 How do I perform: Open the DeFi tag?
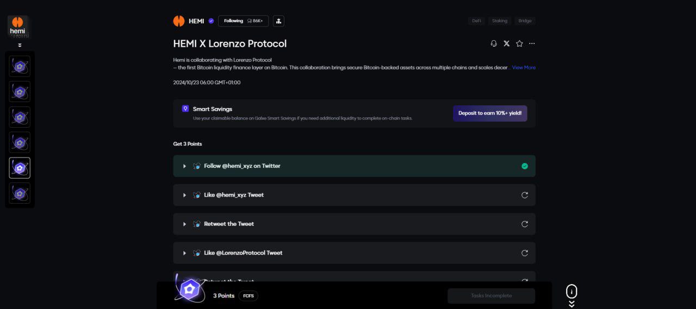476,21
